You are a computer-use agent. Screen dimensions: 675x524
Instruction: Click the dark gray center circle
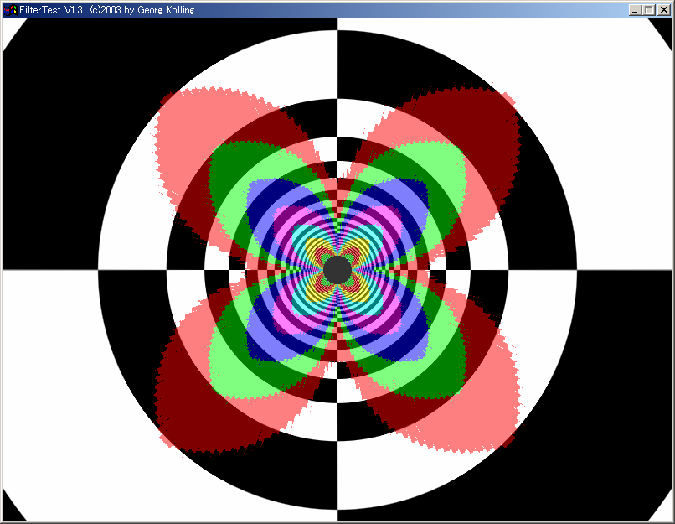(337, 270)
